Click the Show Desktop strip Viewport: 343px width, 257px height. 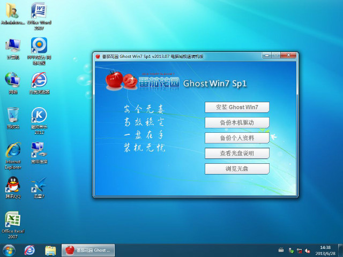[341, 251]
